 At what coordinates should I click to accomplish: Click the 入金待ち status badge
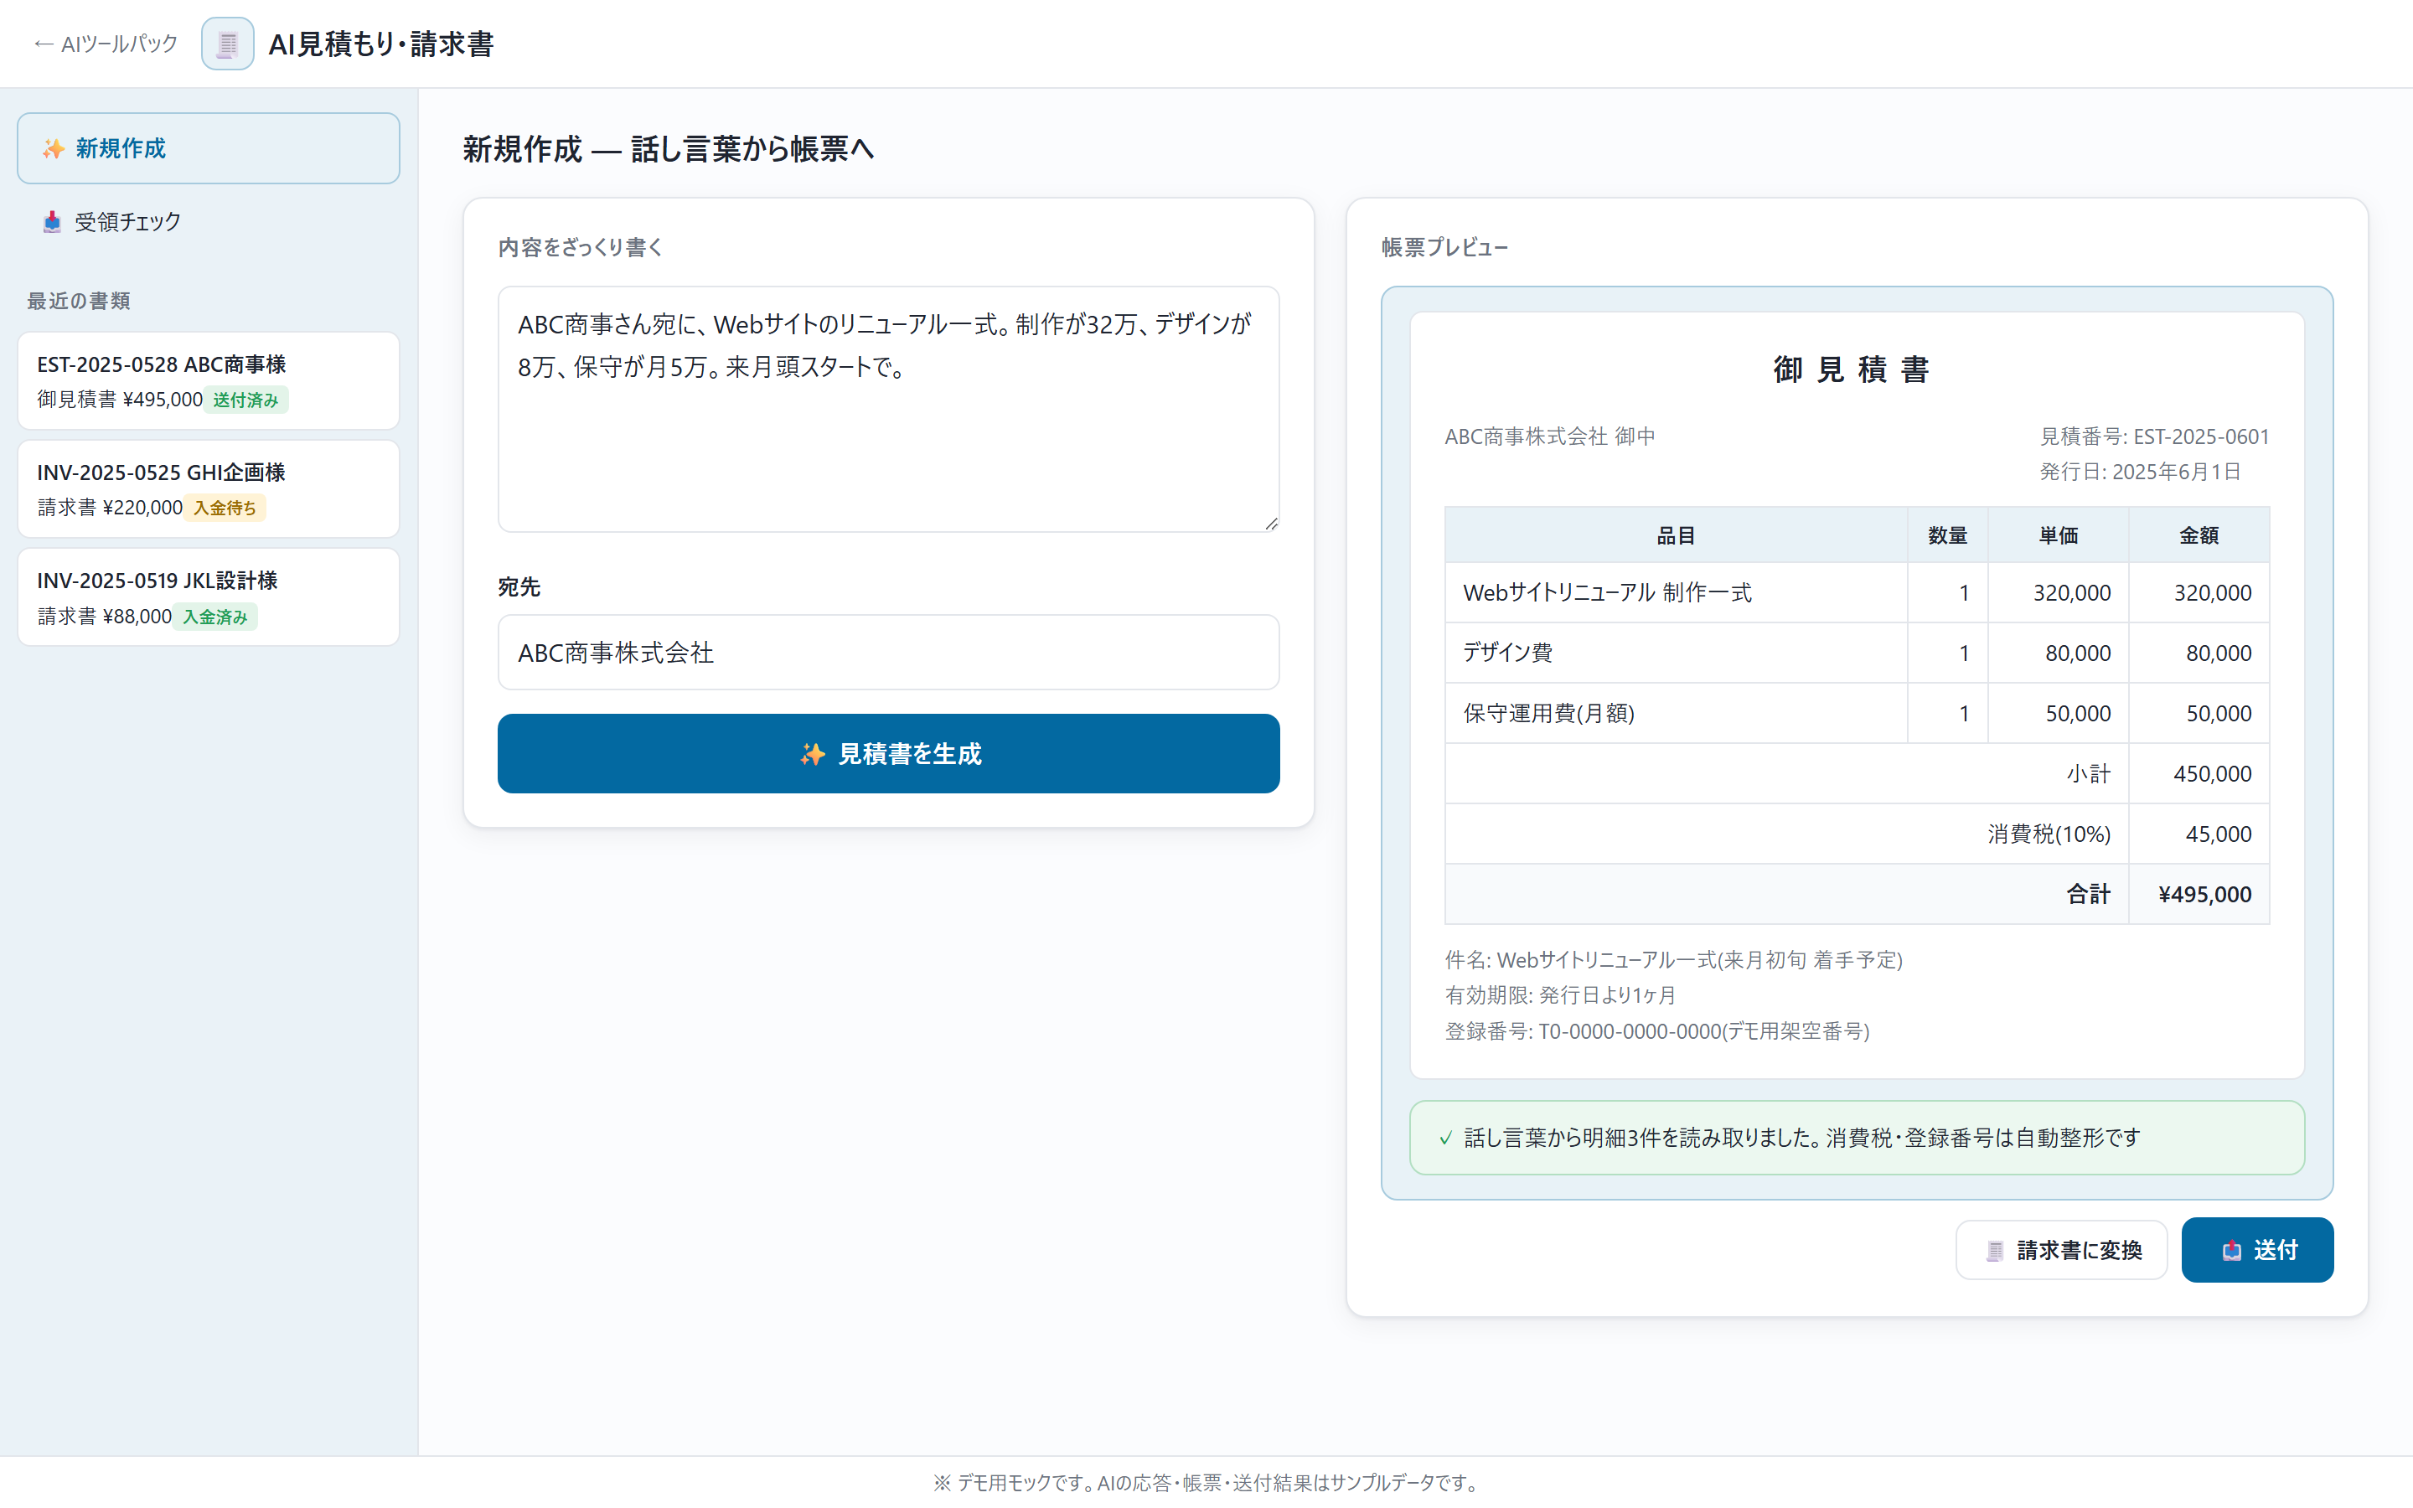click(x=225, y=508)
